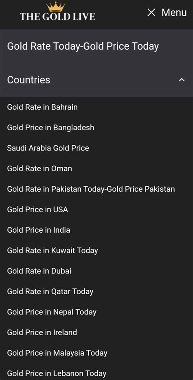Select Gold Price in Lebanon Today
Viewport: 193px width, 380px height.
[x=57, y=373]
